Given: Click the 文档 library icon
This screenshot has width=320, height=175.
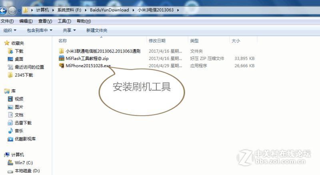Looking at the screenshot, I should click(10, 115).
